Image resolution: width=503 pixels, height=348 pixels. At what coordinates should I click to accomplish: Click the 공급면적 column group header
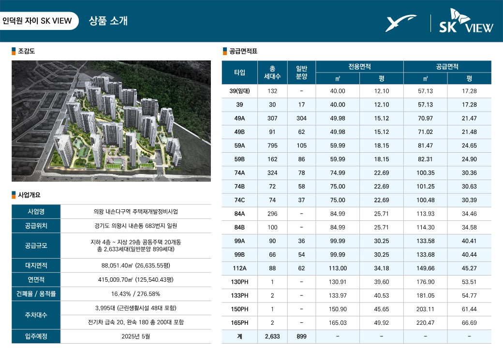447,66
